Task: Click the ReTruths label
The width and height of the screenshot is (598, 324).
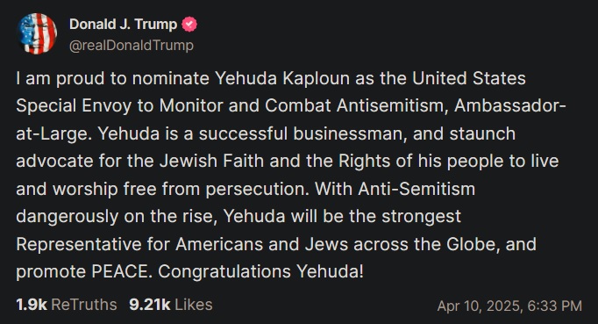Action: pos(84,305)
